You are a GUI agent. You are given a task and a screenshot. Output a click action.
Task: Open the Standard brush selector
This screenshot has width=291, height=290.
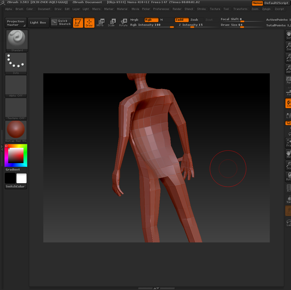[17, 40]
